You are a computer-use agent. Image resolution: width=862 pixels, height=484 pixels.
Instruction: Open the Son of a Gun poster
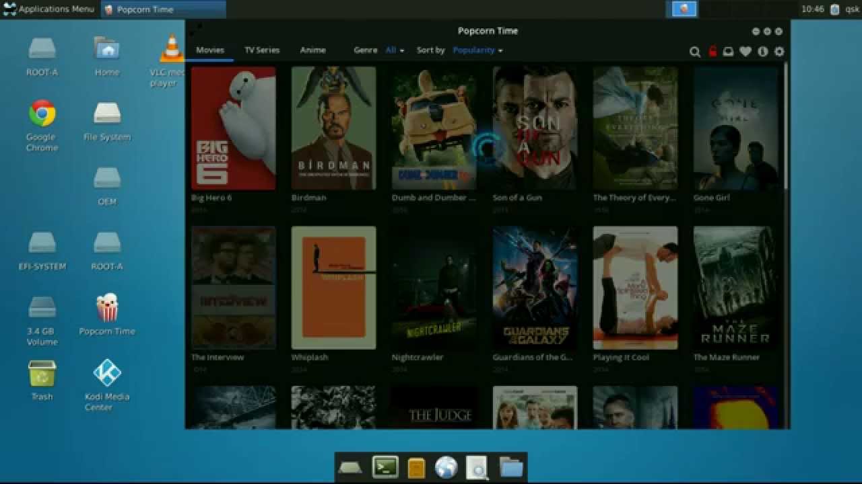[x=535, y=128]
